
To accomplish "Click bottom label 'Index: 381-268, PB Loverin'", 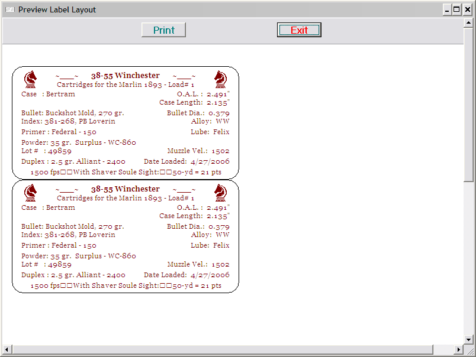I will click(x=68, y=235).
